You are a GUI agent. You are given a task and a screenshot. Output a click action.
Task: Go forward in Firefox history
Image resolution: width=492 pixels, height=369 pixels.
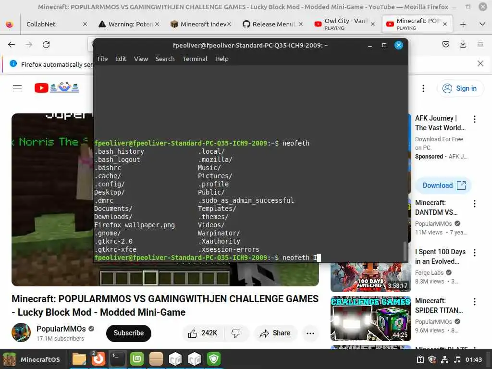29,45
